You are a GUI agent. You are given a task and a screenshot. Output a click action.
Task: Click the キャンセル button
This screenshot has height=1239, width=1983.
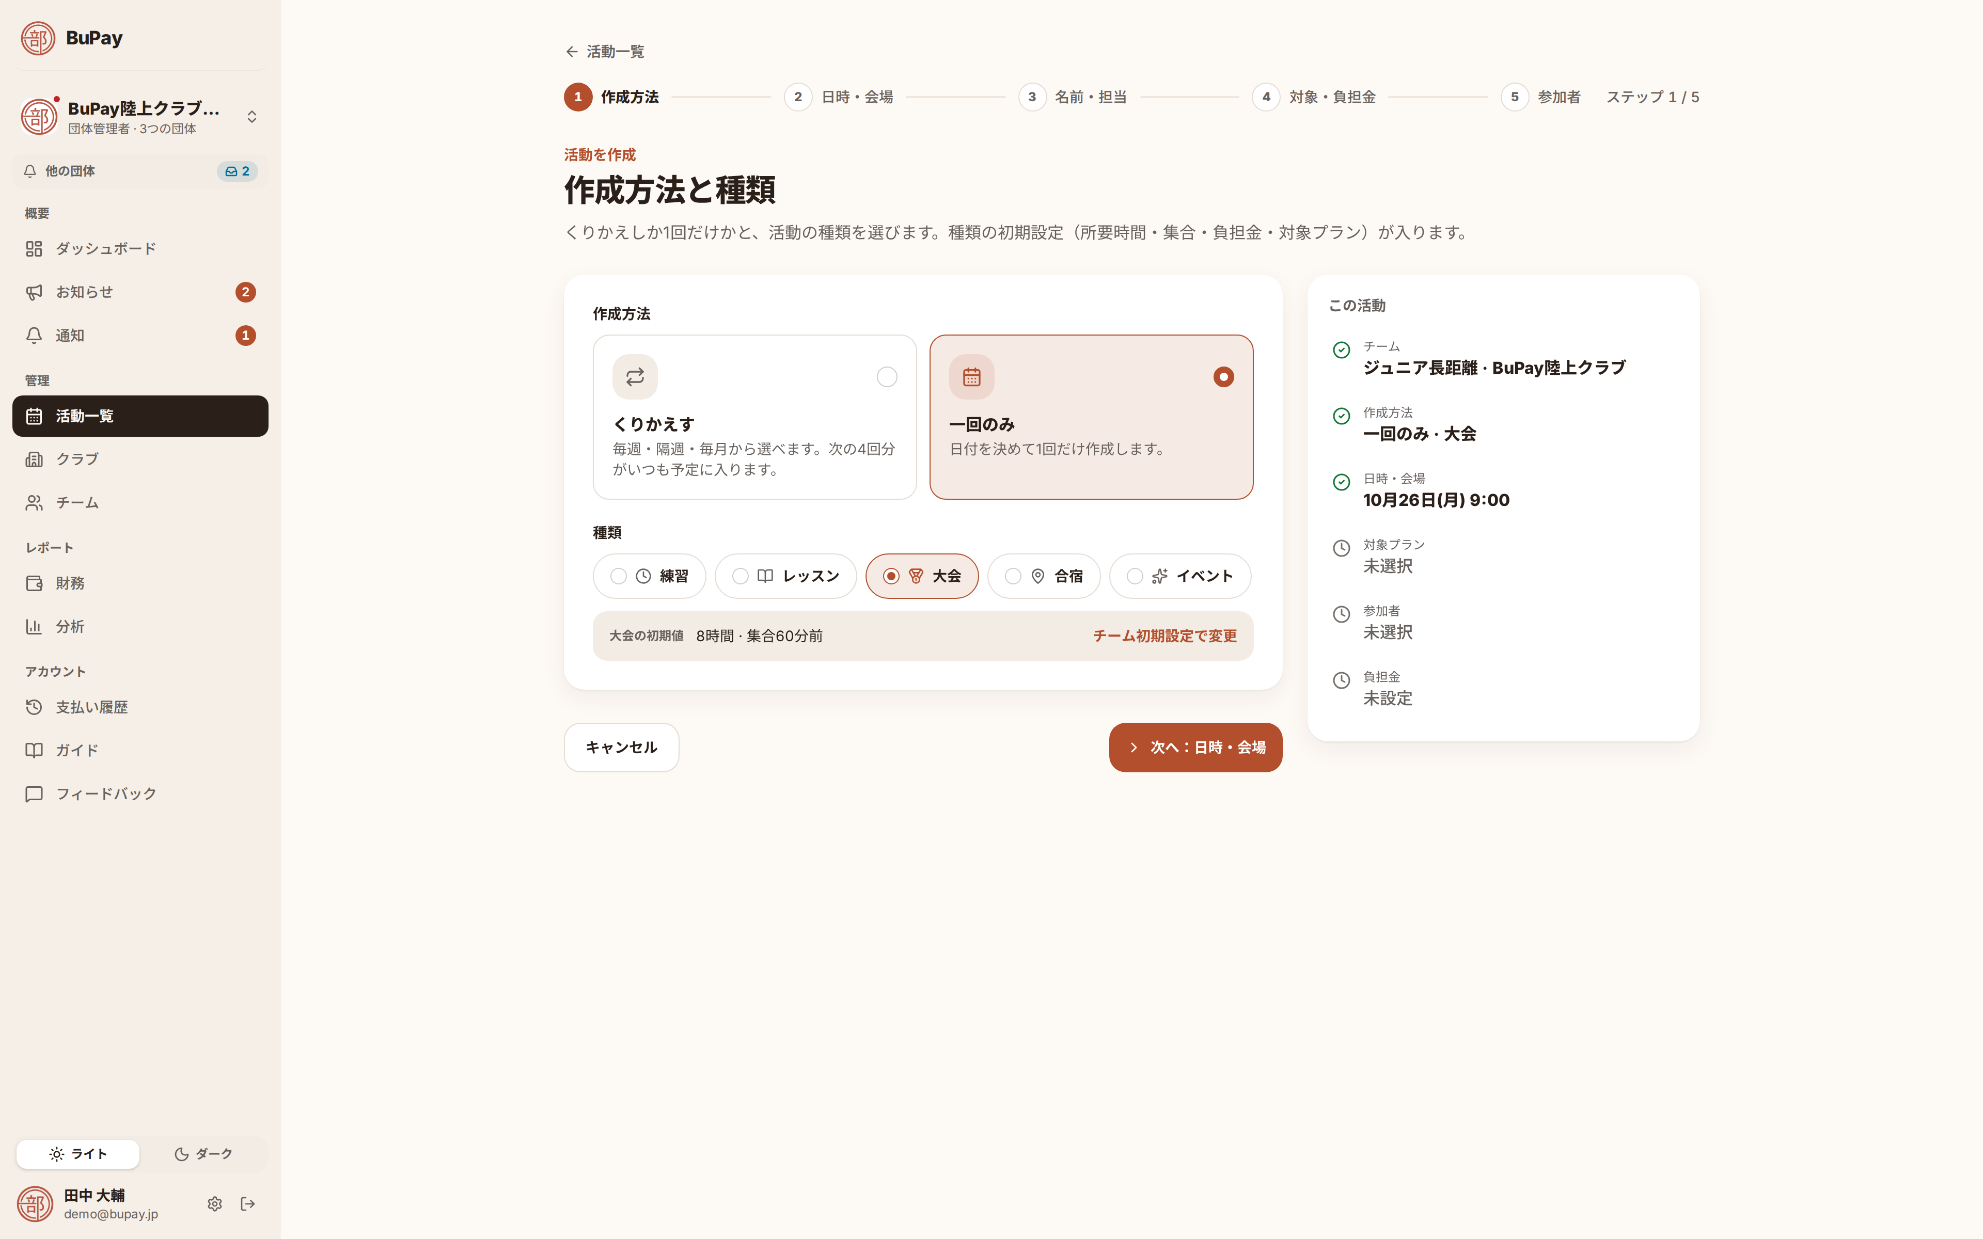(x=621, y=748)
